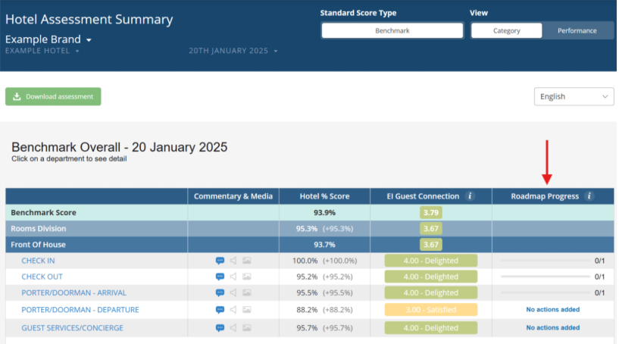Open the CHECK IN commentary speech bubble icon
Viewport: 619px width, 344px height.
pyautogui.click(x=220, y=261)
